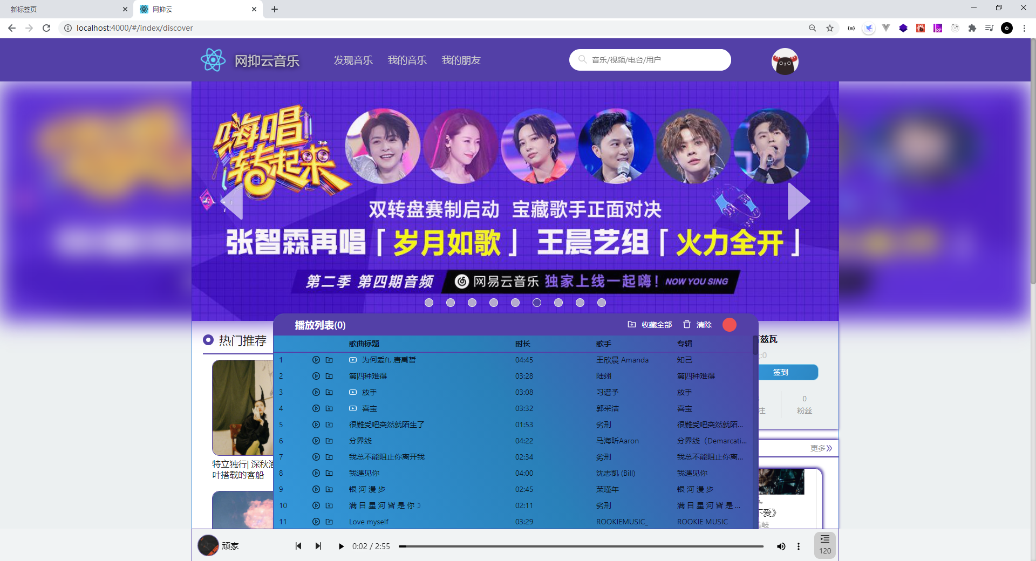Open the playlist queue icon showing 120

(x=825, y=545)
